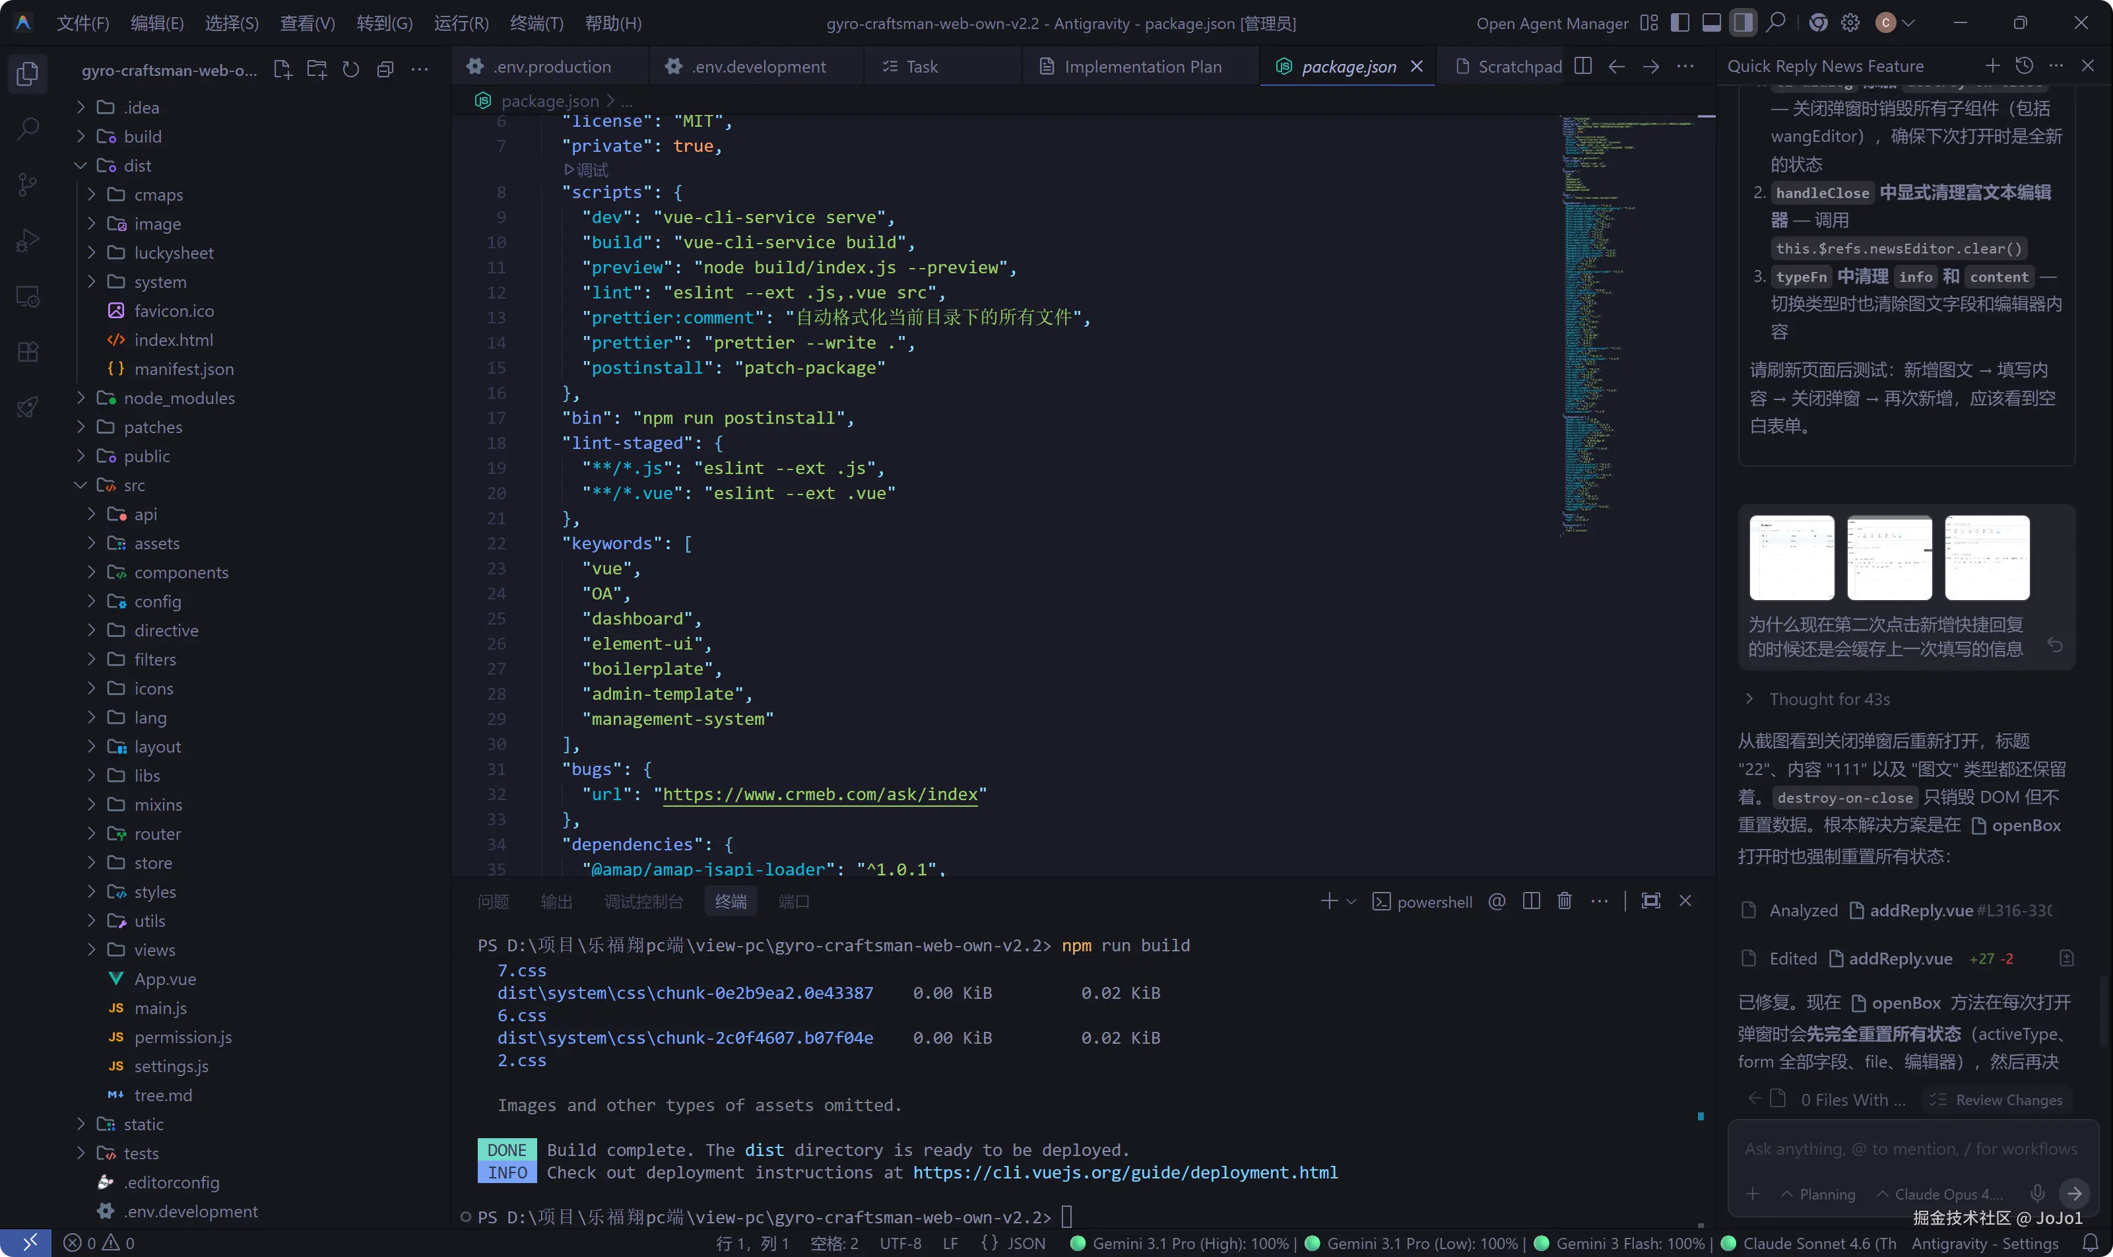
Task: Expand the node_modules folder
Action: [x=179, y=398]
